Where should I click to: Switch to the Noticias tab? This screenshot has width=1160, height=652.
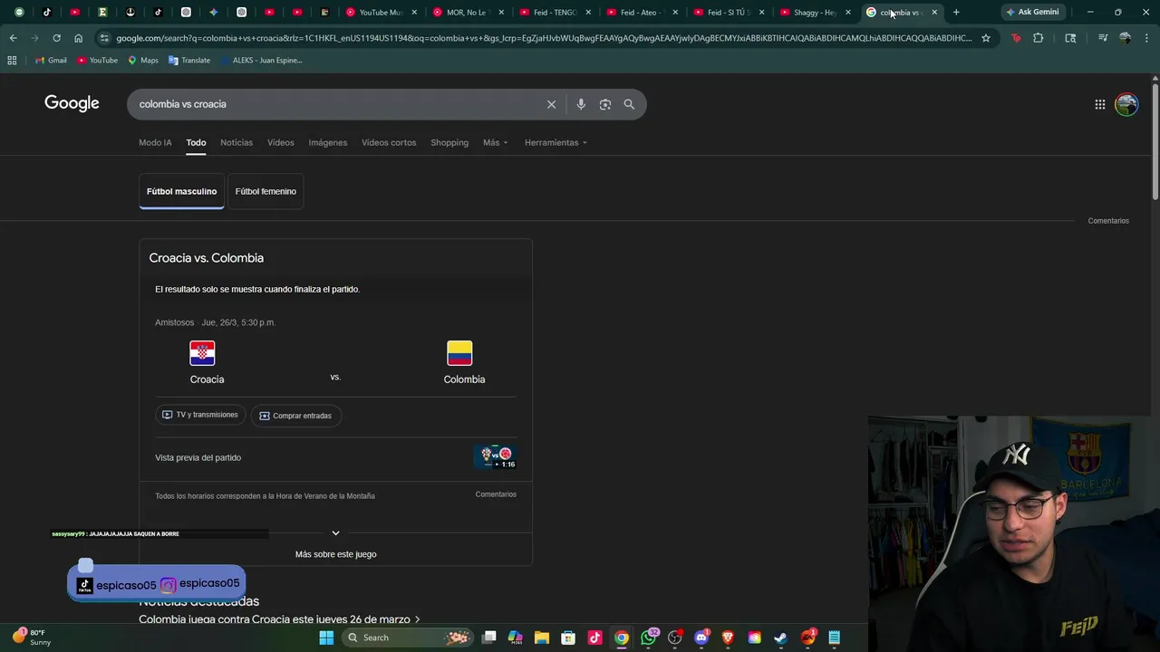(x=237, y=142)
